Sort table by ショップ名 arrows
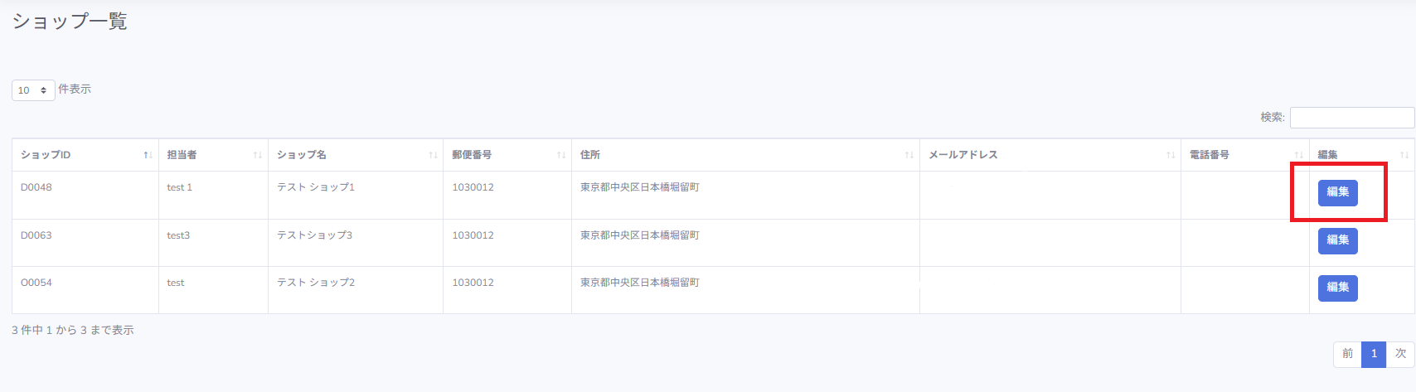 [433, 155]
